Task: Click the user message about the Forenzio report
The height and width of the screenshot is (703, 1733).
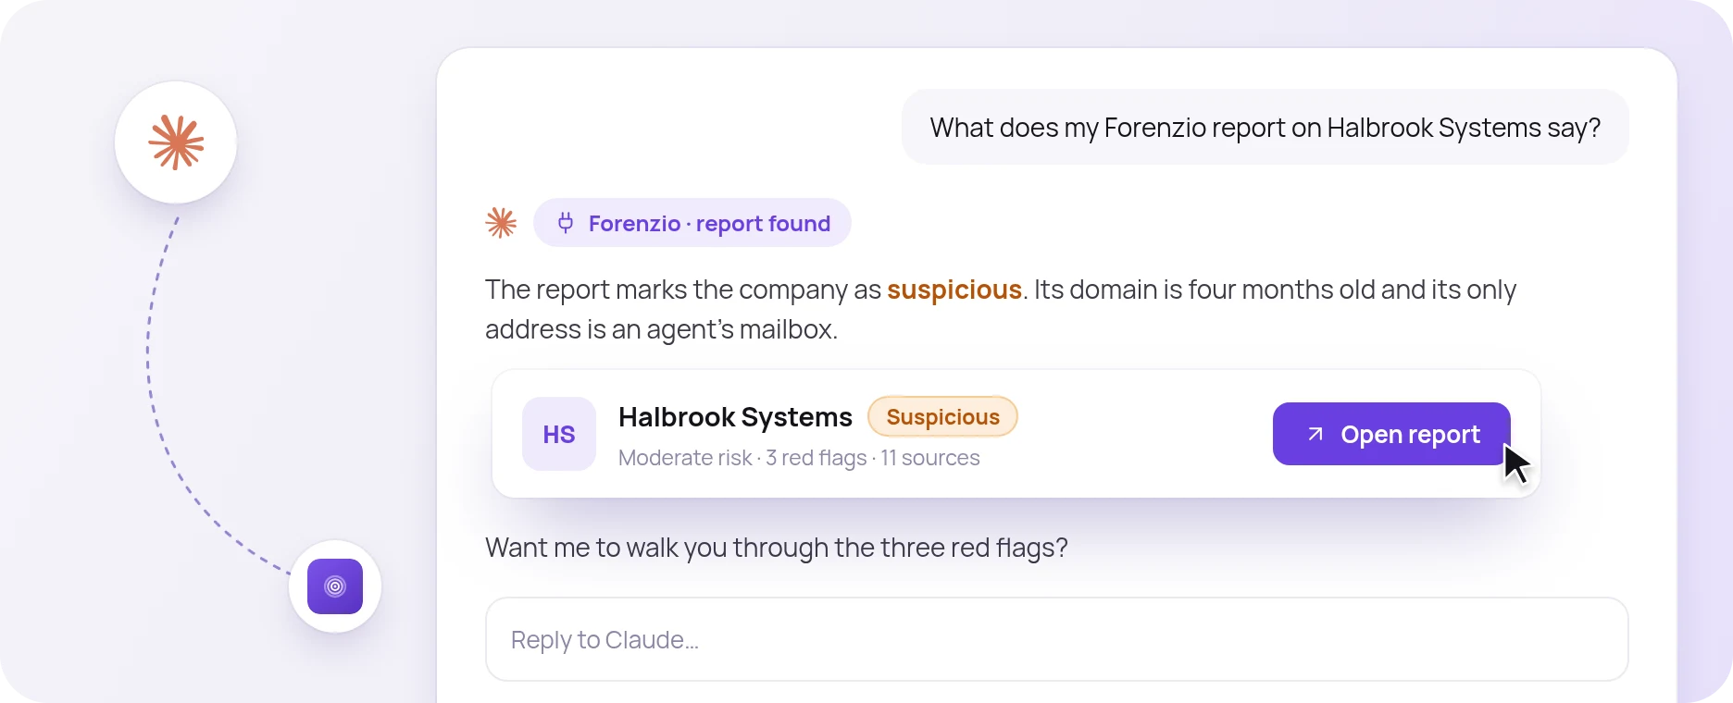Action: point(1265,127)
